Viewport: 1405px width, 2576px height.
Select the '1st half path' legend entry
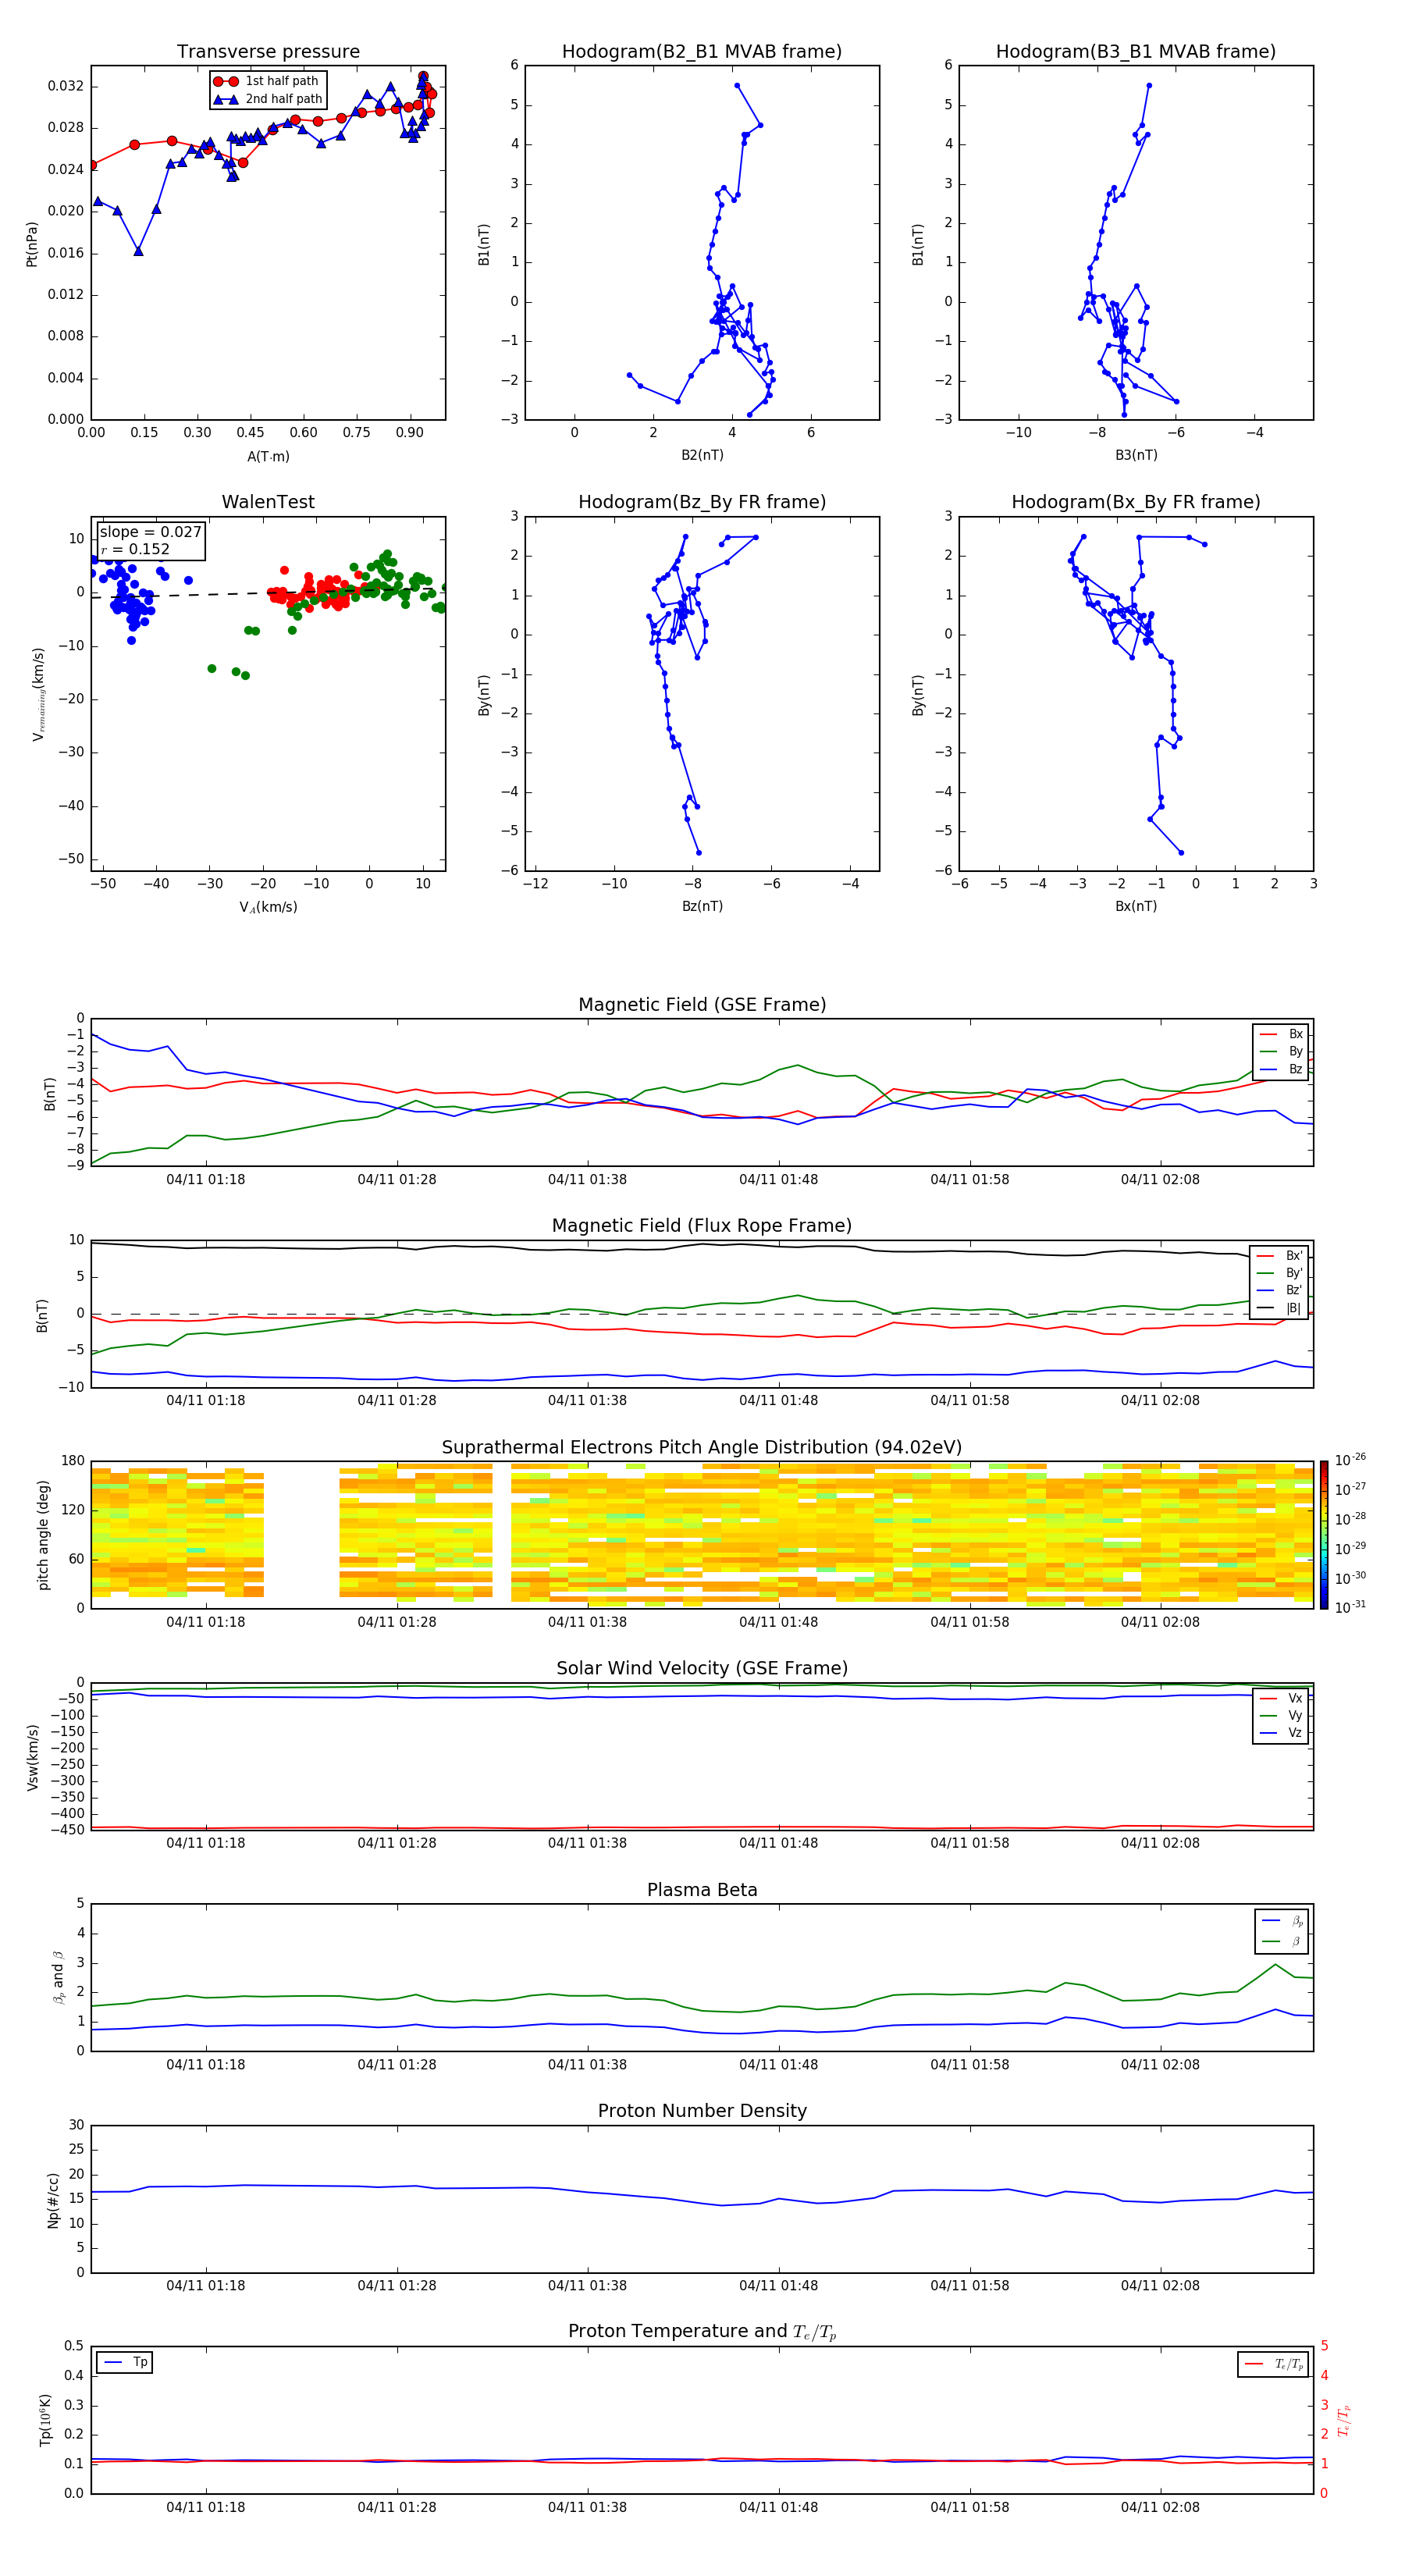click(x=267, y=81)
